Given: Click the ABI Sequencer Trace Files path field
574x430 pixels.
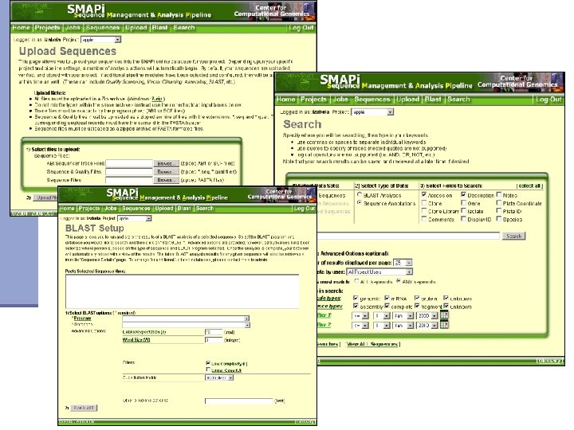Looking at the screenshot, I should (x=129, y=163).
